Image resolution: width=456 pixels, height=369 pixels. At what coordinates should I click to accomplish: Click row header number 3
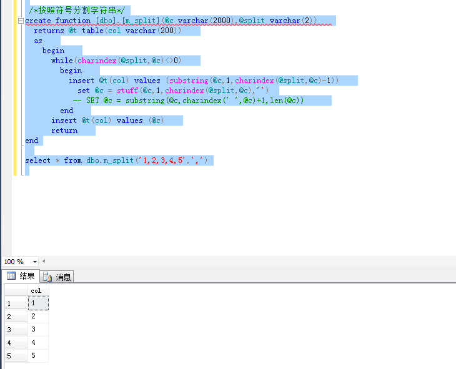(16, 330)
